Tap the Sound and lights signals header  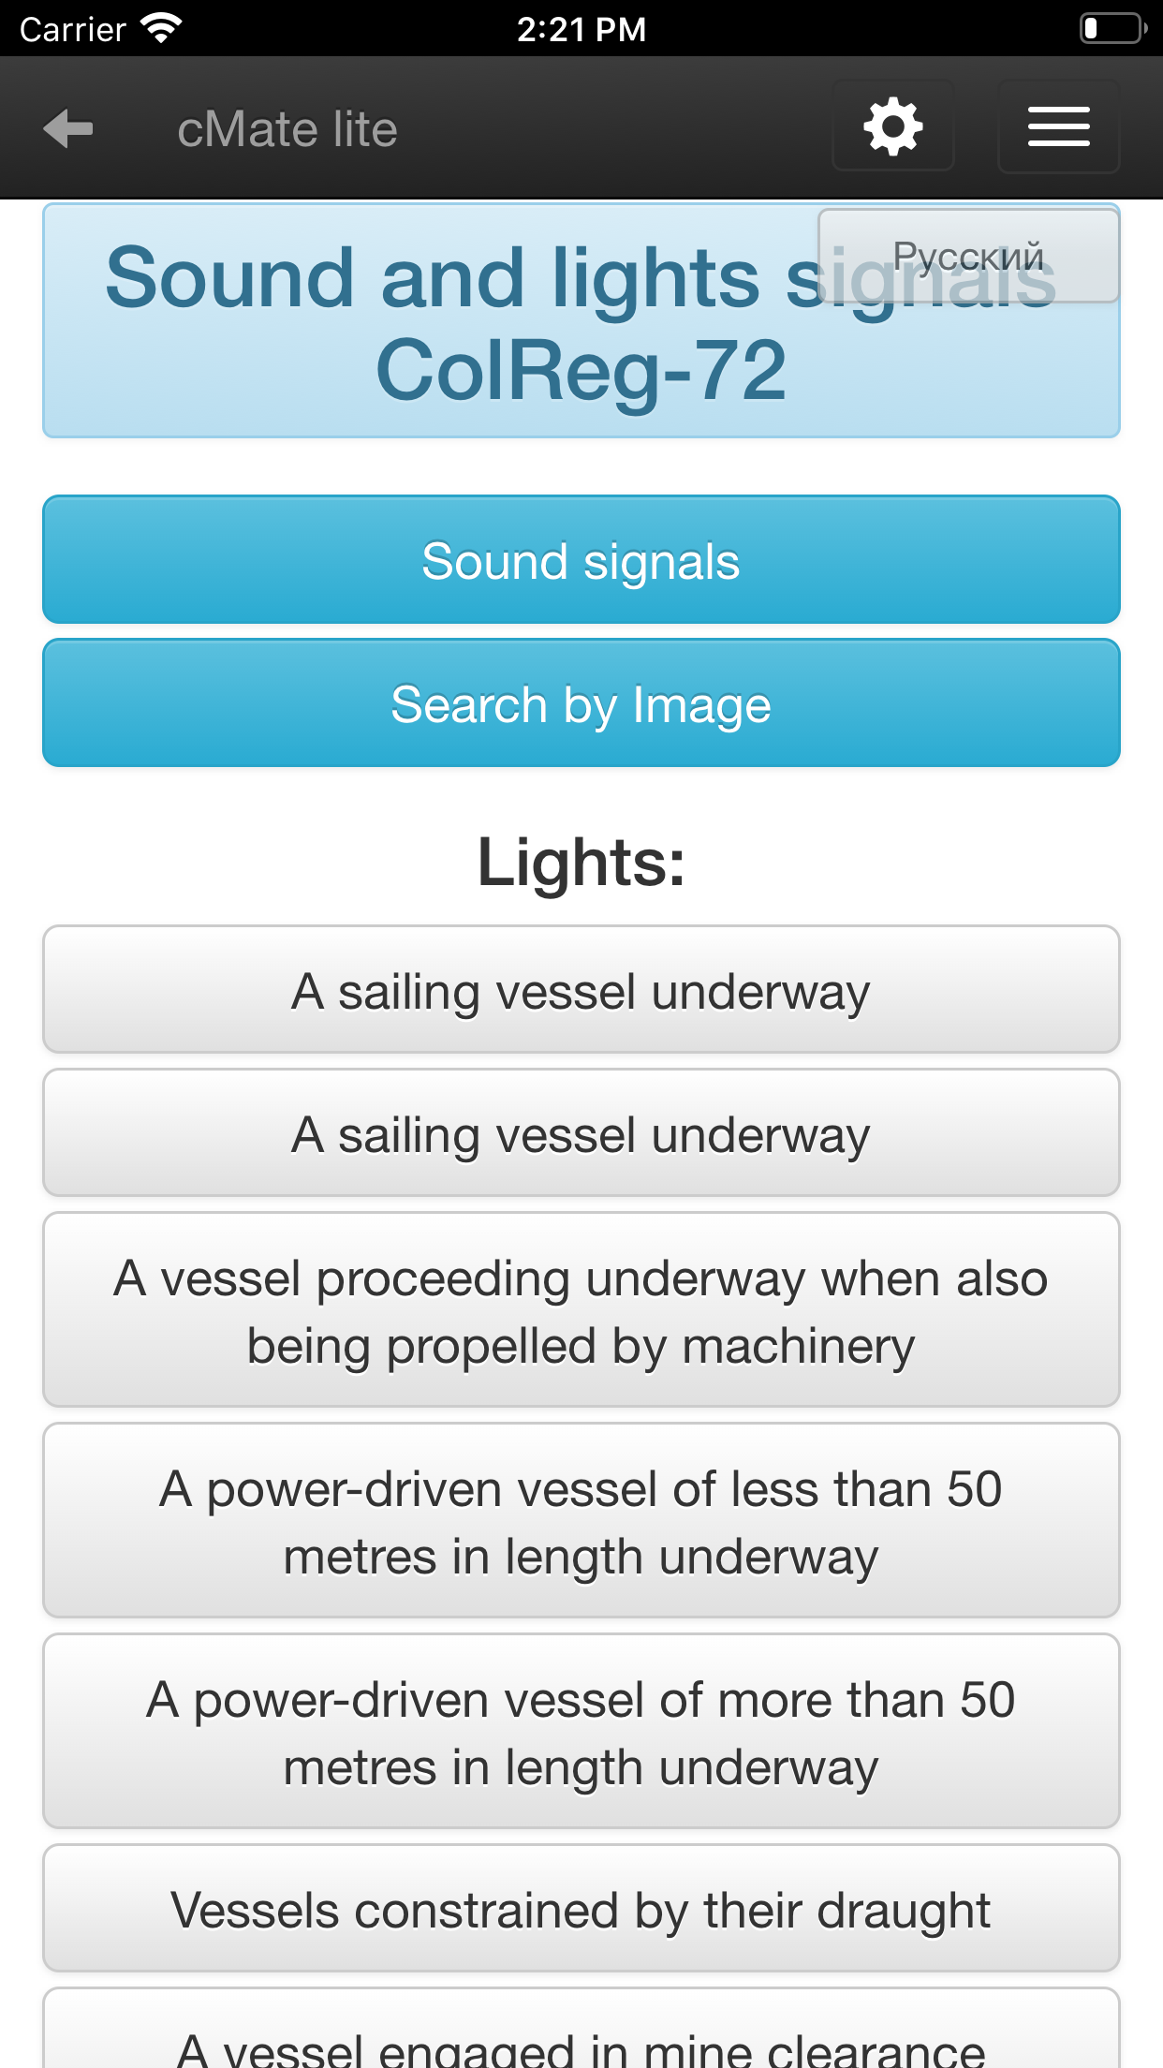pyautogui.click(x=581, y=321)
